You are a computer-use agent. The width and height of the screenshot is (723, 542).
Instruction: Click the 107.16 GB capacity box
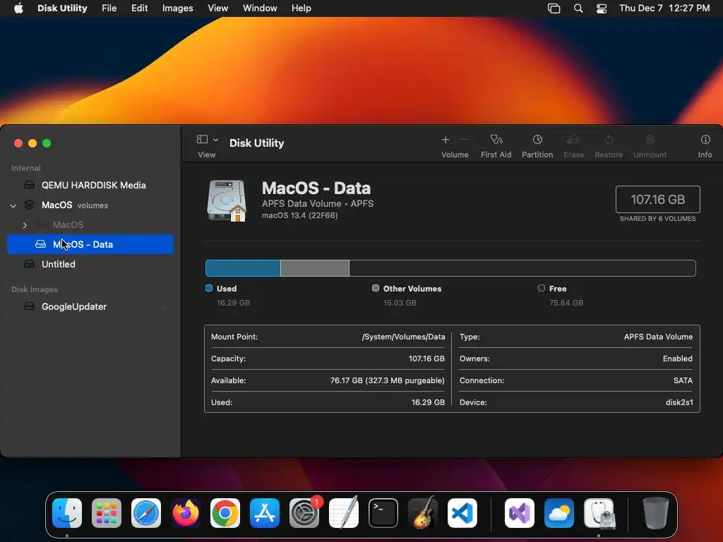click(x=657, y=199)
